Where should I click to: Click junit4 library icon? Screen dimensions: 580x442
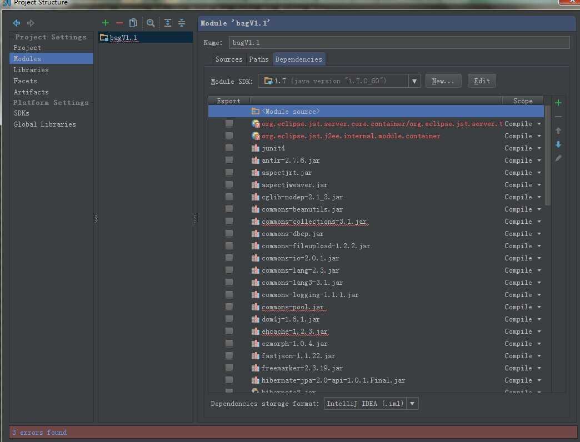255,148
